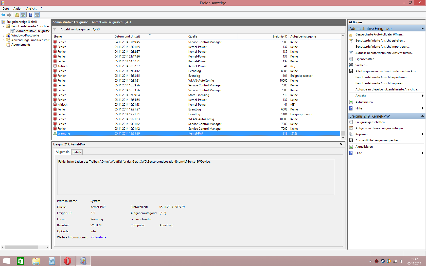The image size is (426, 266).
Task: Open the Calculator taskbar icon
Action: coord(52,261)
